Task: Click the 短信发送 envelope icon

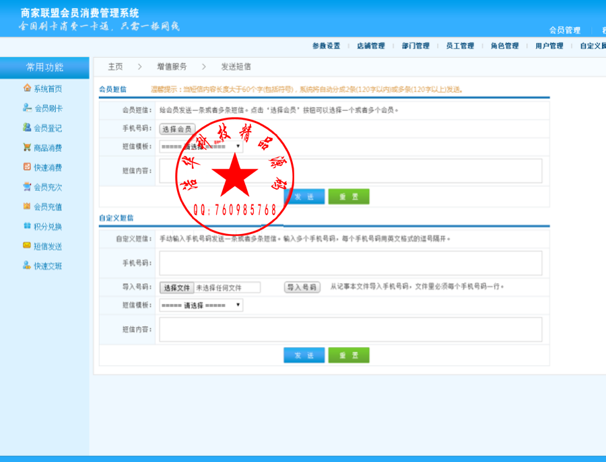Action: click(x=27, y=245)
